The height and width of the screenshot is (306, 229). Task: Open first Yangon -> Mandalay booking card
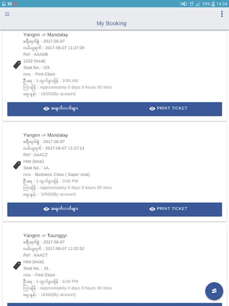point(115,76)
